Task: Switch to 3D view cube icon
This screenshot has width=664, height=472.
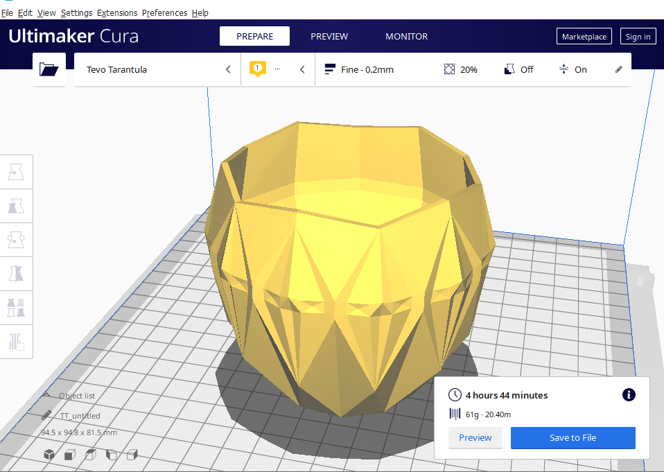Action: click(49, 455)
